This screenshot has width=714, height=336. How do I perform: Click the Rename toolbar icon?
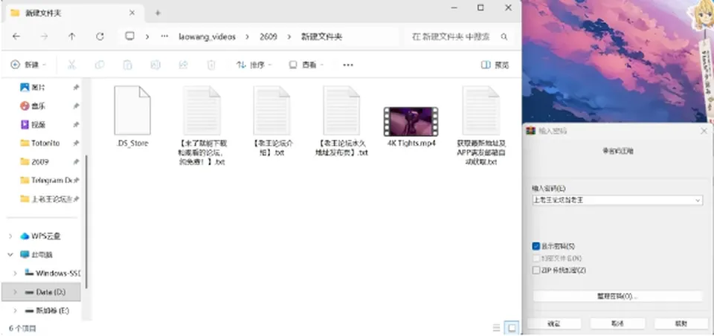[x=155, y=65]
